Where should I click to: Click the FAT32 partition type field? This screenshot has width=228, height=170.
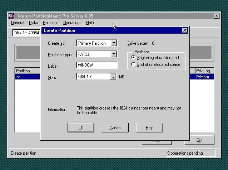click(x=96, y=54)
